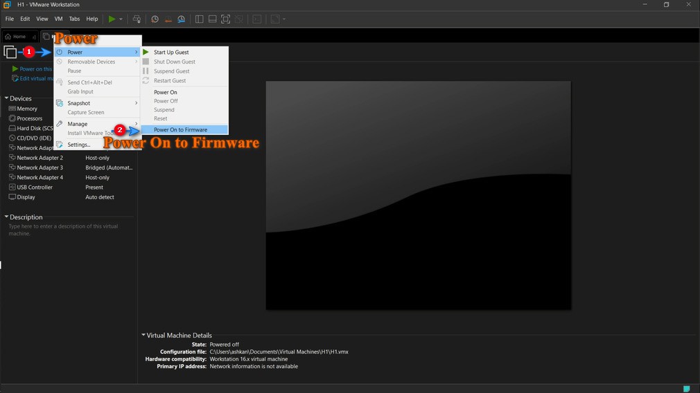Click the configuration file path text
700x393 pixels.
click(x=279, y=351)
